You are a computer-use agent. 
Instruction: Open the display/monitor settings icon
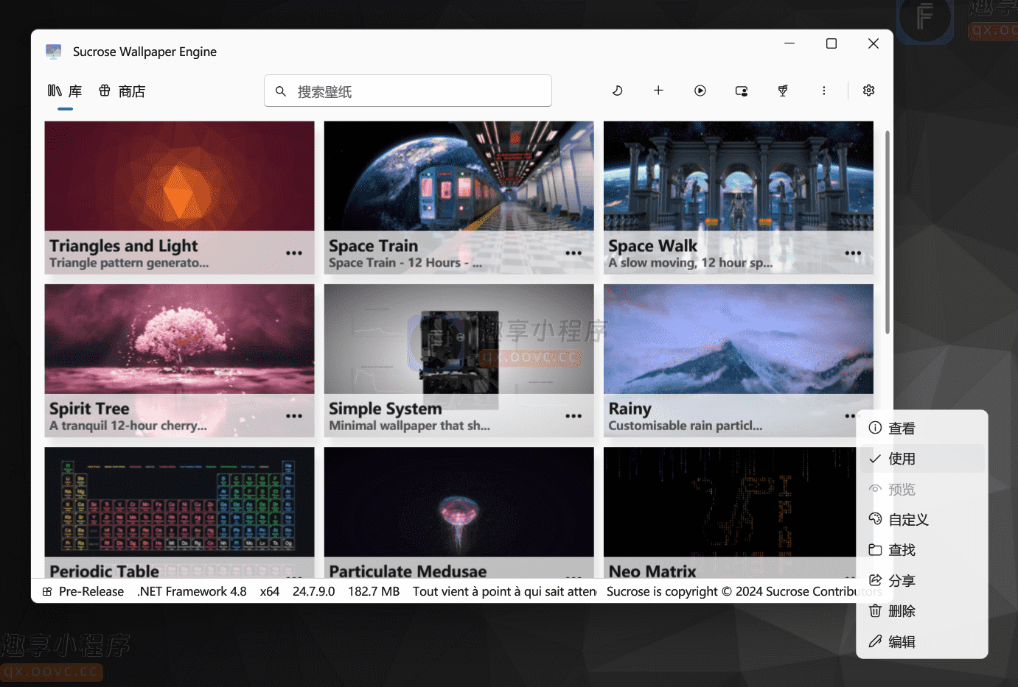tap(742, 91)
